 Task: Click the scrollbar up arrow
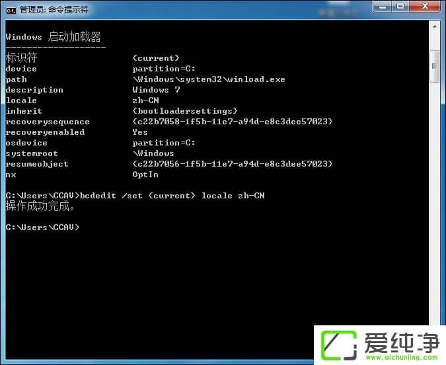[x=434, y=26]
